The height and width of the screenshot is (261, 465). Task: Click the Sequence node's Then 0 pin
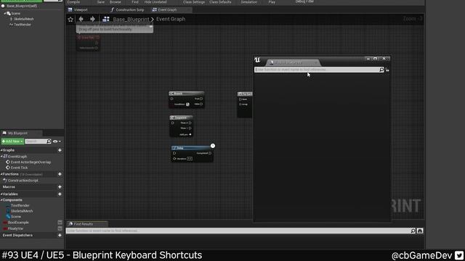coord(190,123)
